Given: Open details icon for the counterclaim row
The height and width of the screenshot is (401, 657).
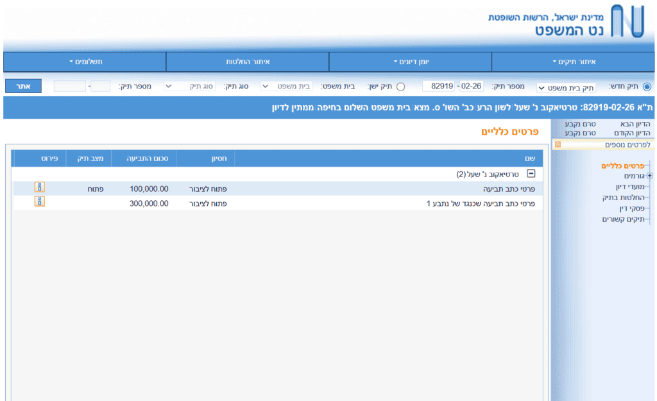Looking at the screenshot, I should [x=39, y=202].
